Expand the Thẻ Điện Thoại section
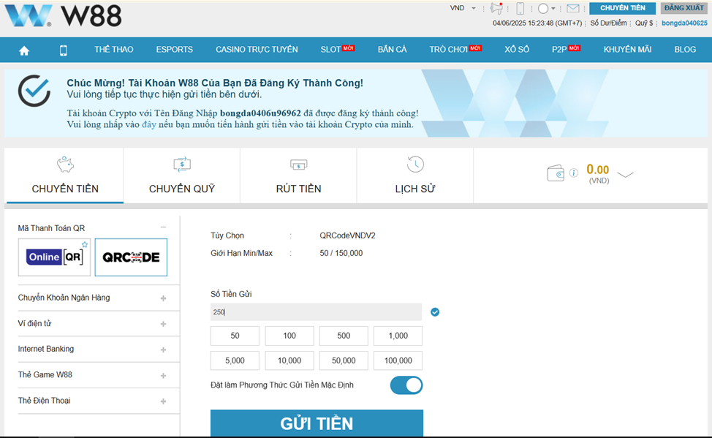This screenshot has height=438, width=712. click(x=163, y=401)
